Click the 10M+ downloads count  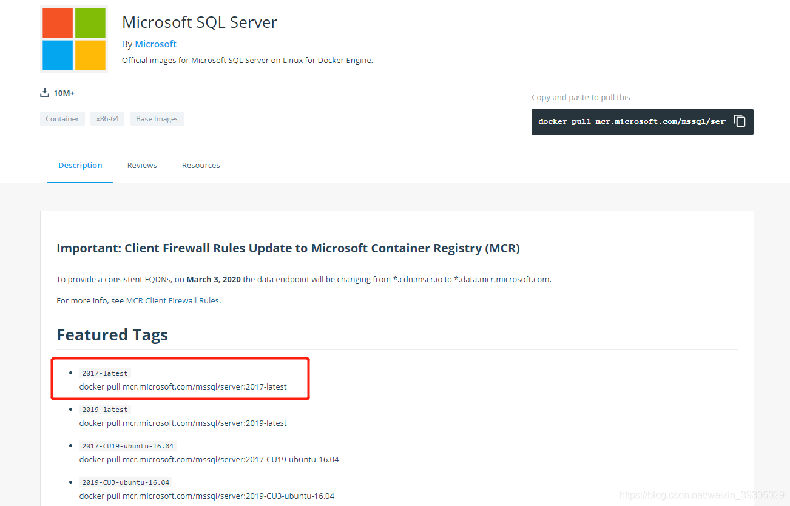(64, 93)
